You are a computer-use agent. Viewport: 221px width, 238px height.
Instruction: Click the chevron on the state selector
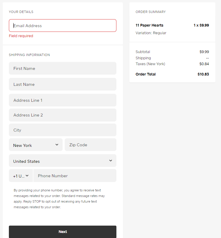57,145
